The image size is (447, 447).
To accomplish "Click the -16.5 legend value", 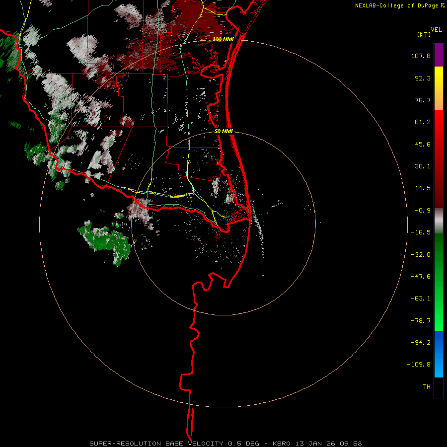I will (421, 232).
